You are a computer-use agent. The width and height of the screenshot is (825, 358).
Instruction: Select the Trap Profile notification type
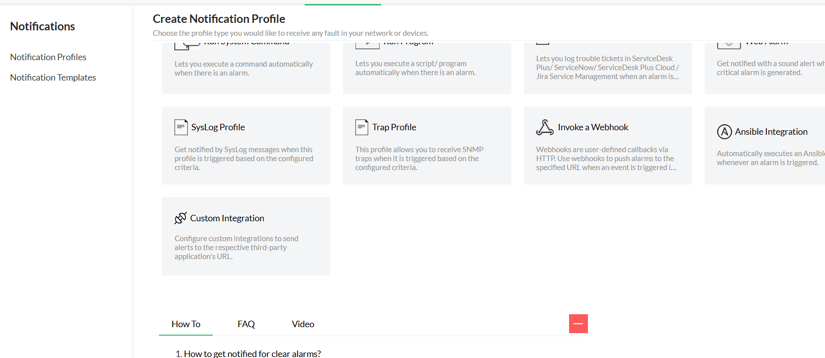pos(426,145)
